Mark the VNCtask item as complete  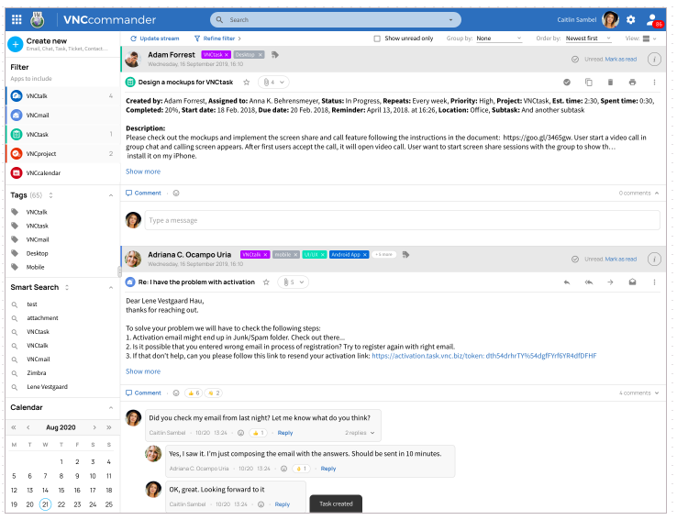pos(567,82)
